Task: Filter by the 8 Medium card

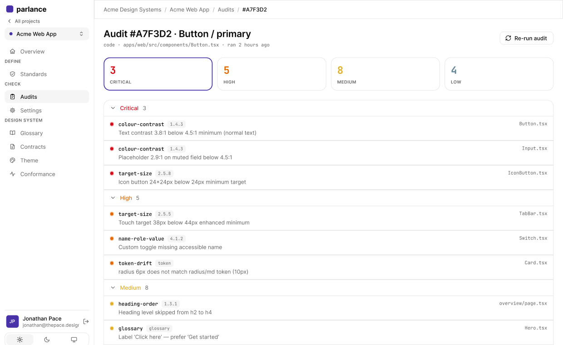Action: (x=385, y=74)
